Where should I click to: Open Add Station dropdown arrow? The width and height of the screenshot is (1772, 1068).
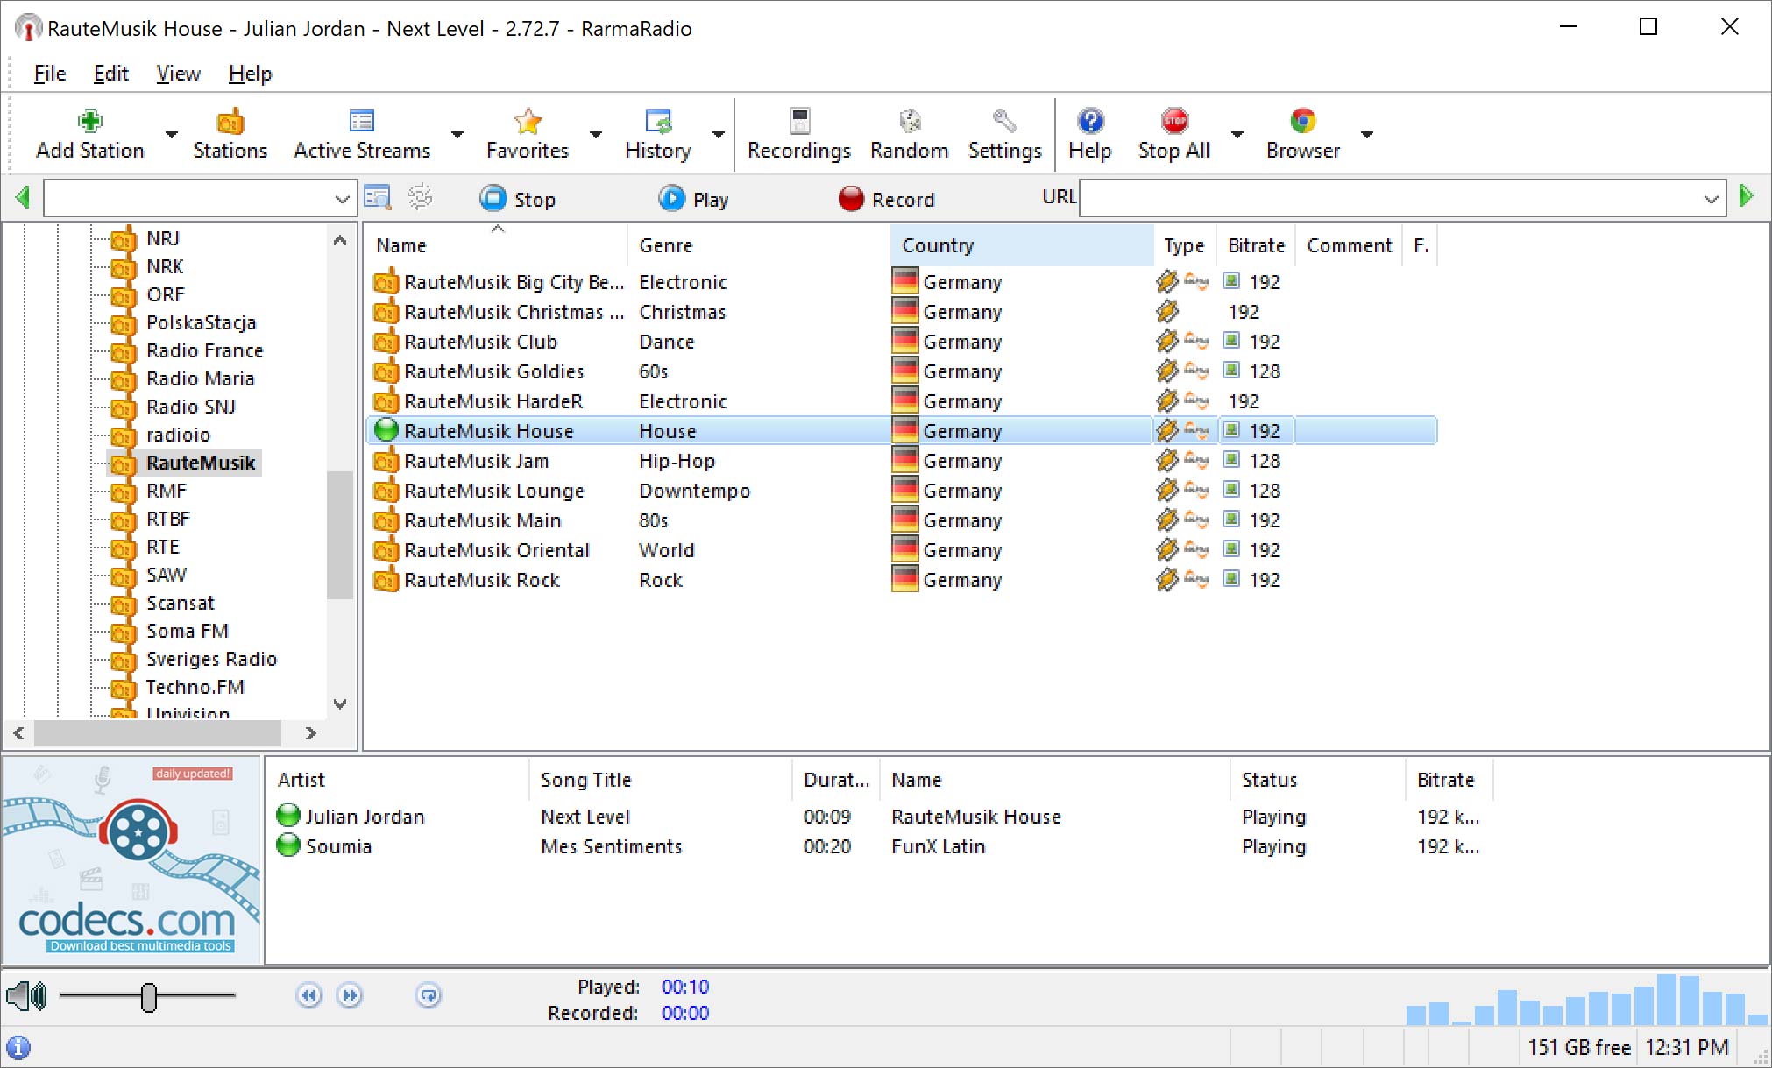point(172,134)
